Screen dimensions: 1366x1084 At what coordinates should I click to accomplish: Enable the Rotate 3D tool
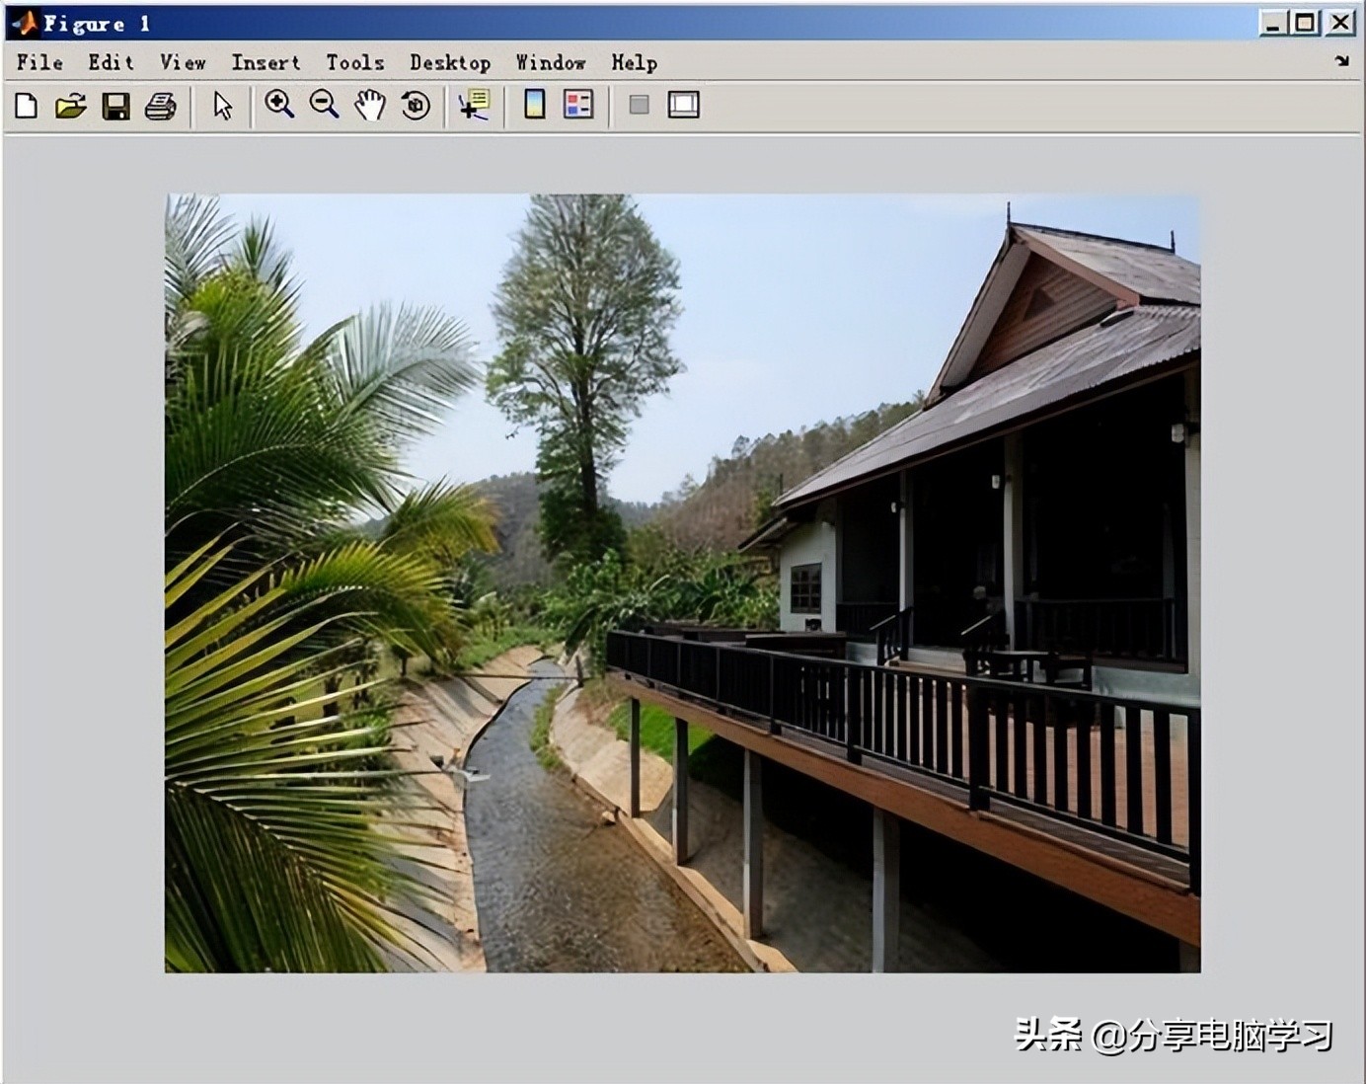[416, 105]
